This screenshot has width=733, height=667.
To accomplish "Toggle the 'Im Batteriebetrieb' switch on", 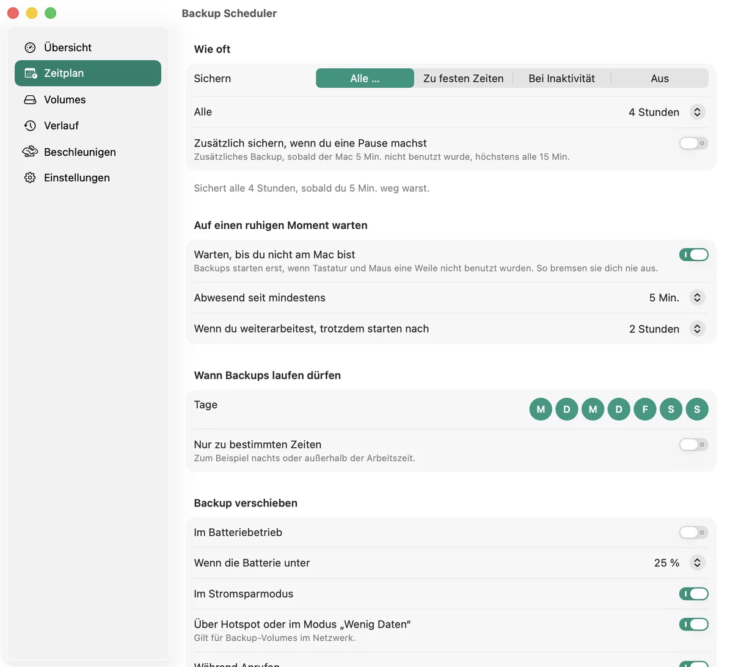I will 694,532.
